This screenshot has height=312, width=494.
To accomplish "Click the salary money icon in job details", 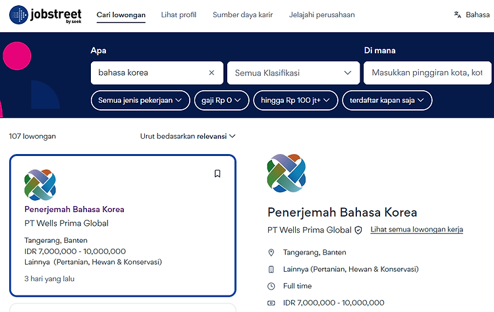I will (271, 303).
